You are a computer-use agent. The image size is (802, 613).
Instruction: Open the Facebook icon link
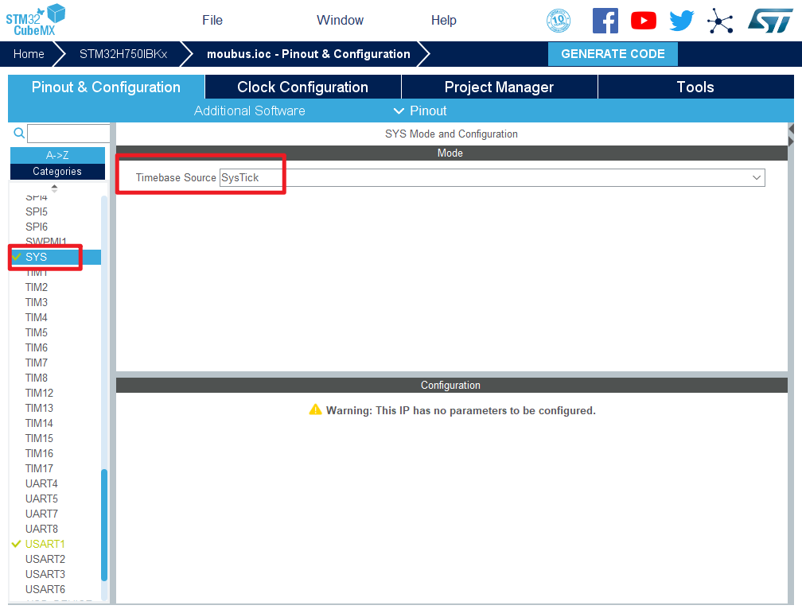click(x=605, y=21)
